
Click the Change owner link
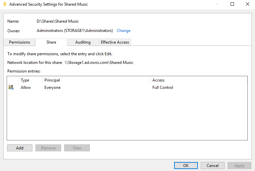coord(123,31)
